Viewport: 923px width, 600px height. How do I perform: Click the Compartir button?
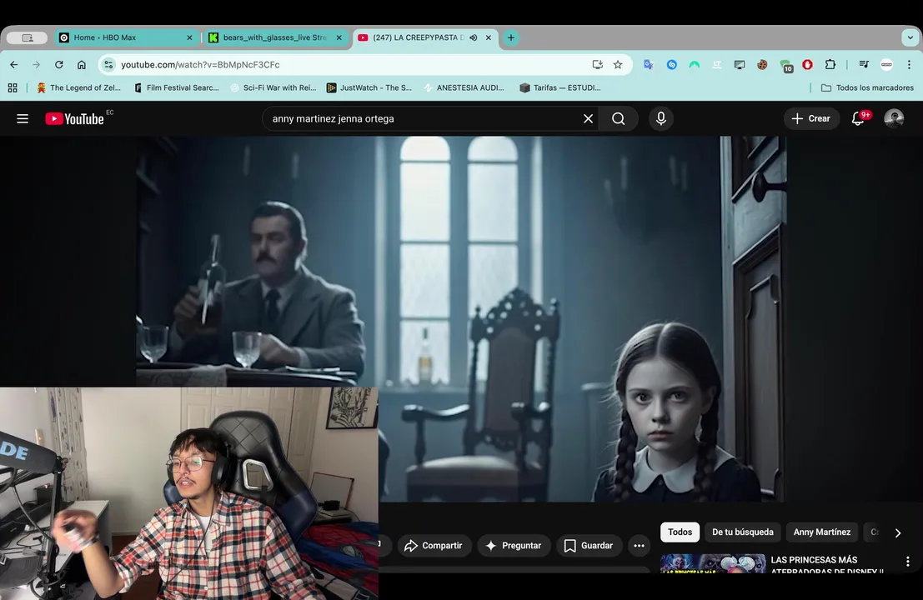point(434,546)
